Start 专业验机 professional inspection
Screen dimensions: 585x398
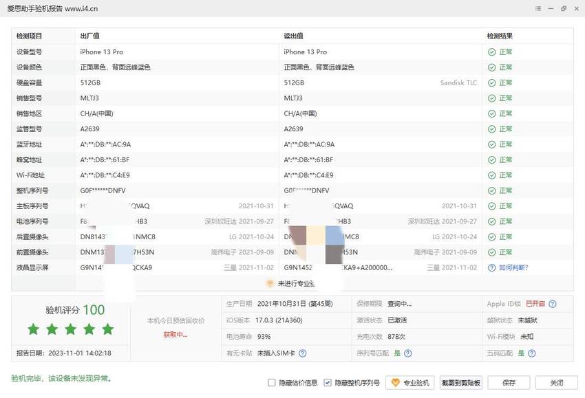[x=409, y=382]
